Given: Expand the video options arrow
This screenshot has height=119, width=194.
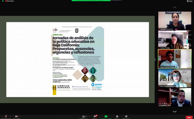Looking at the screenshot, I should click(x=20, y=116).
